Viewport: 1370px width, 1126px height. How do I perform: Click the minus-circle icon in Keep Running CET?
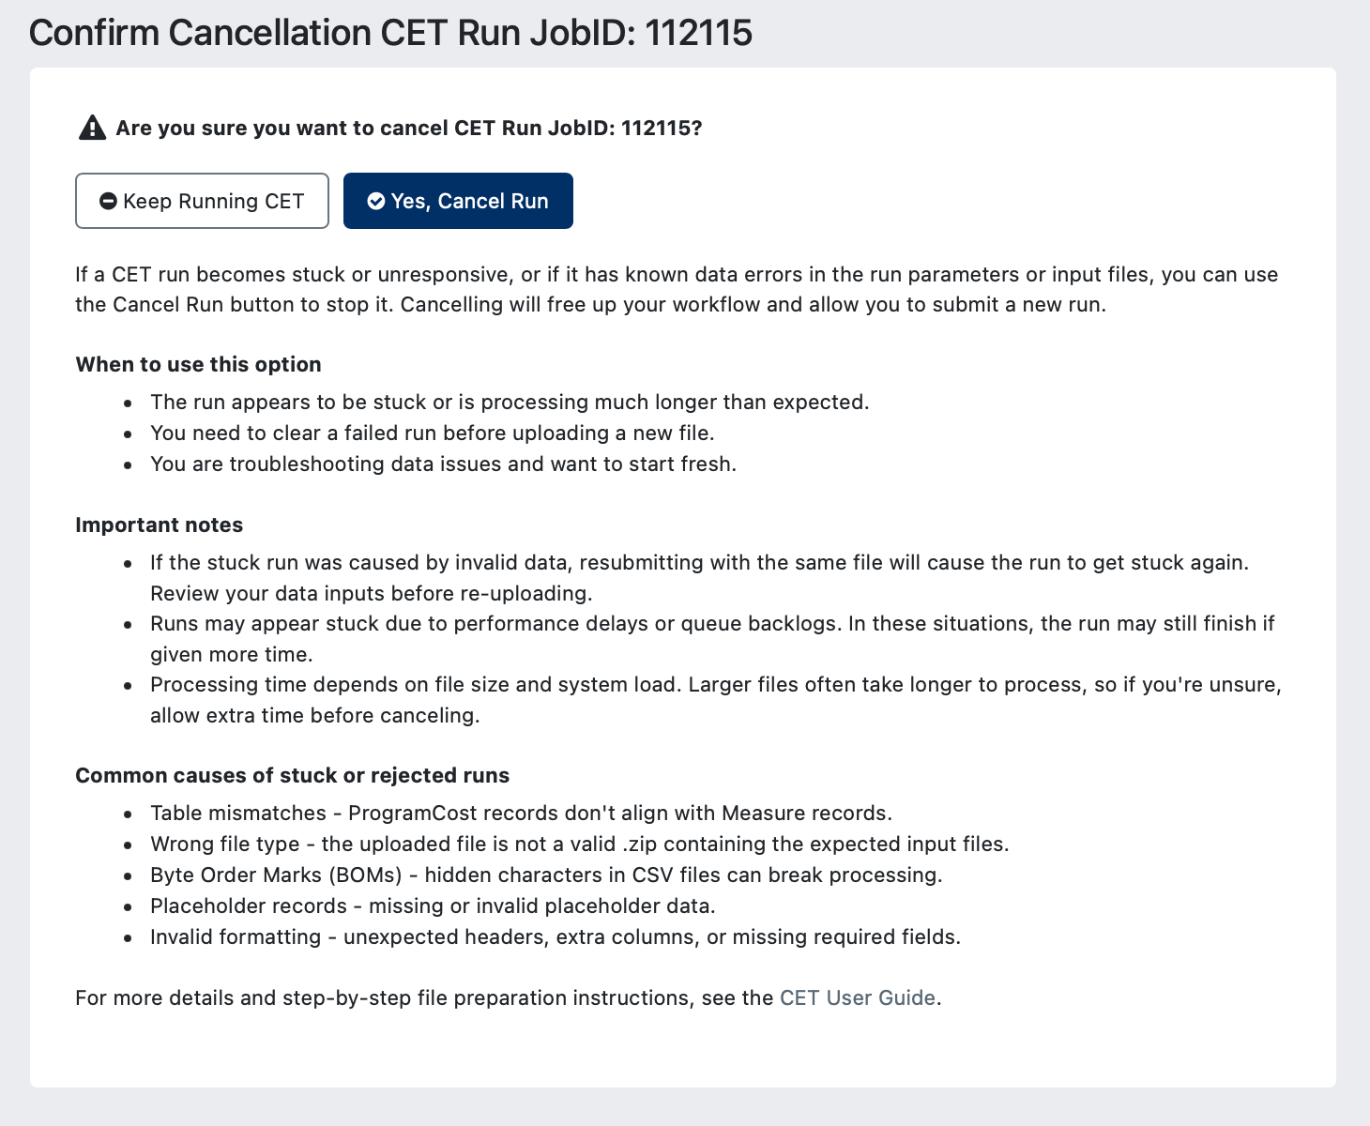pyautogui.click(x=108, y=201)
